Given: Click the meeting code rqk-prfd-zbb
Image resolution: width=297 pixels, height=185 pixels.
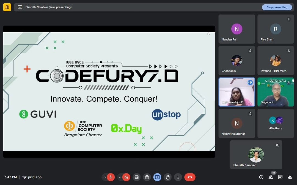Looking at the screenshot, I should point(32,177).
